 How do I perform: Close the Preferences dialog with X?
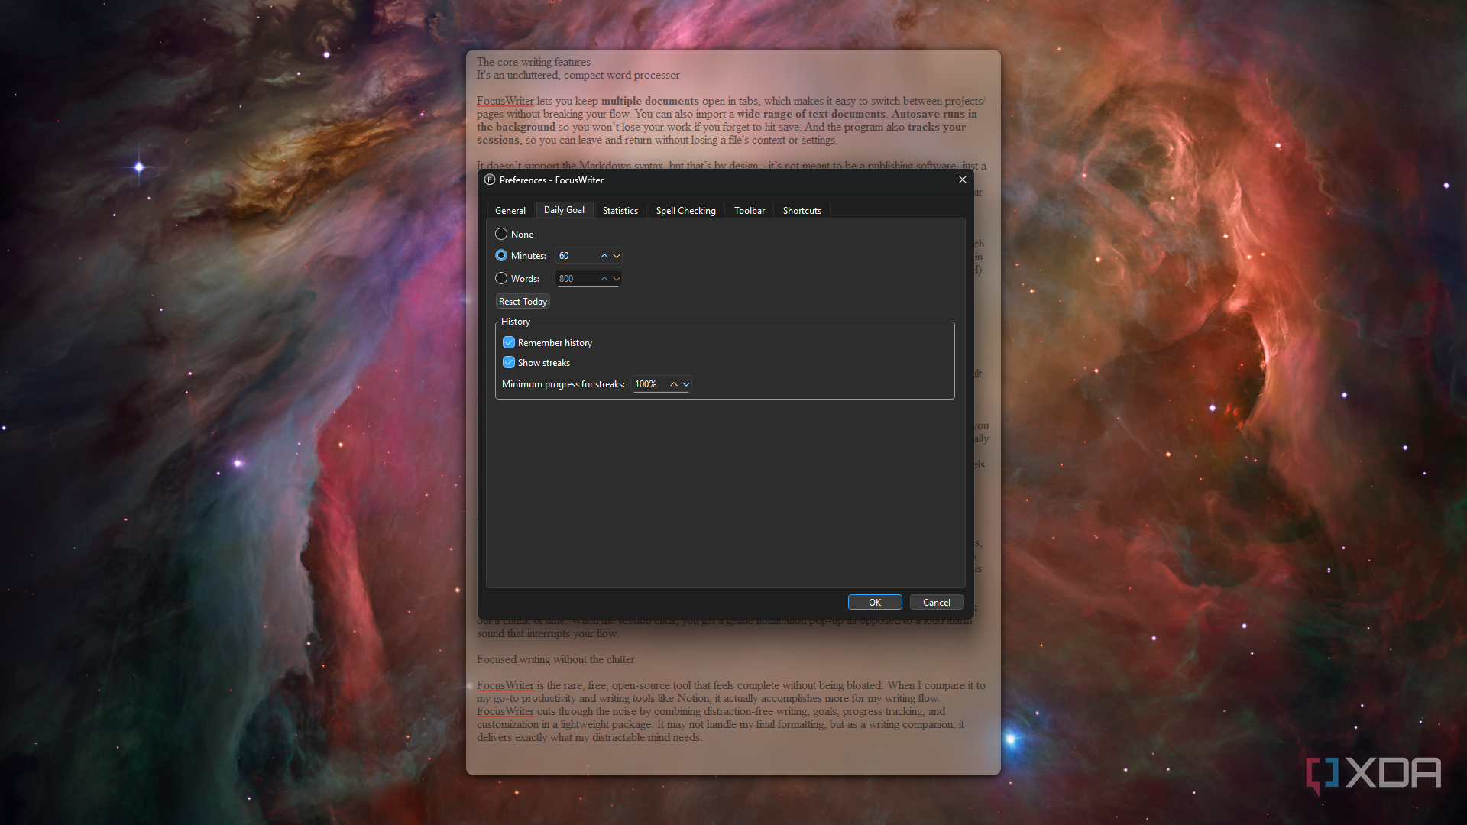[x=962, y=180]
